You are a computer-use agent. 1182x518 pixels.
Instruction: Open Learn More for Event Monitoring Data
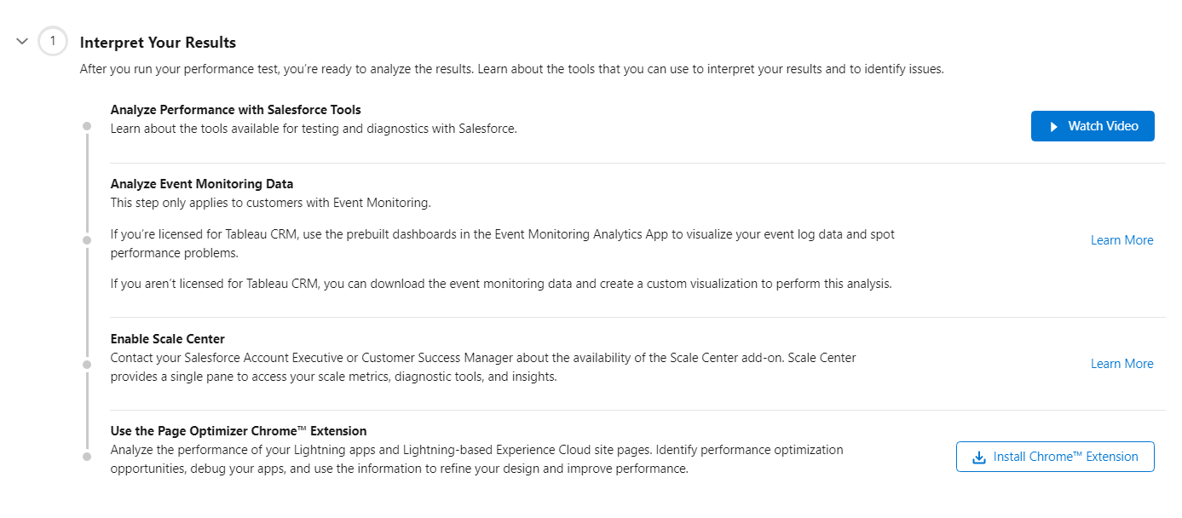pyautogui.click(x=1121, y=240)
